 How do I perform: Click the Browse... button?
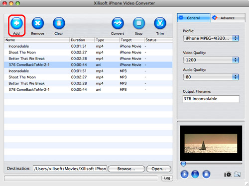click(x=126, y=169)
